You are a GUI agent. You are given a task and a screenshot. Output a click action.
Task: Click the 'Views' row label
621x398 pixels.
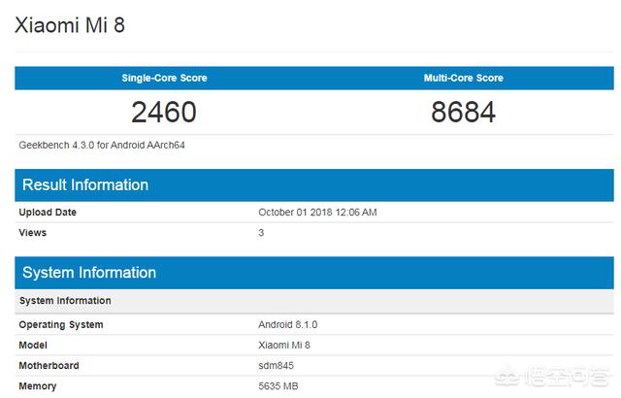click(32, 233)
